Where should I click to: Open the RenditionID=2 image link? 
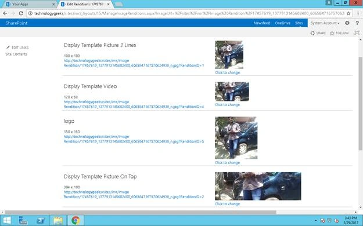point(134,194)
